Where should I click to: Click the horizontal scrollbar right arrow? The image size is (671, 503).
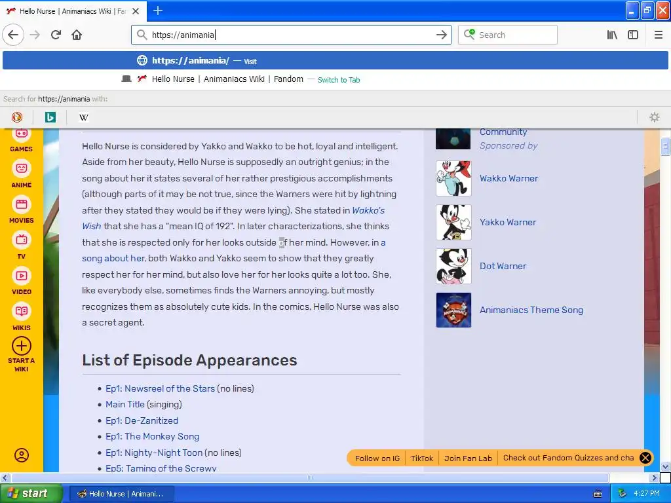click(x=655, y=477)
